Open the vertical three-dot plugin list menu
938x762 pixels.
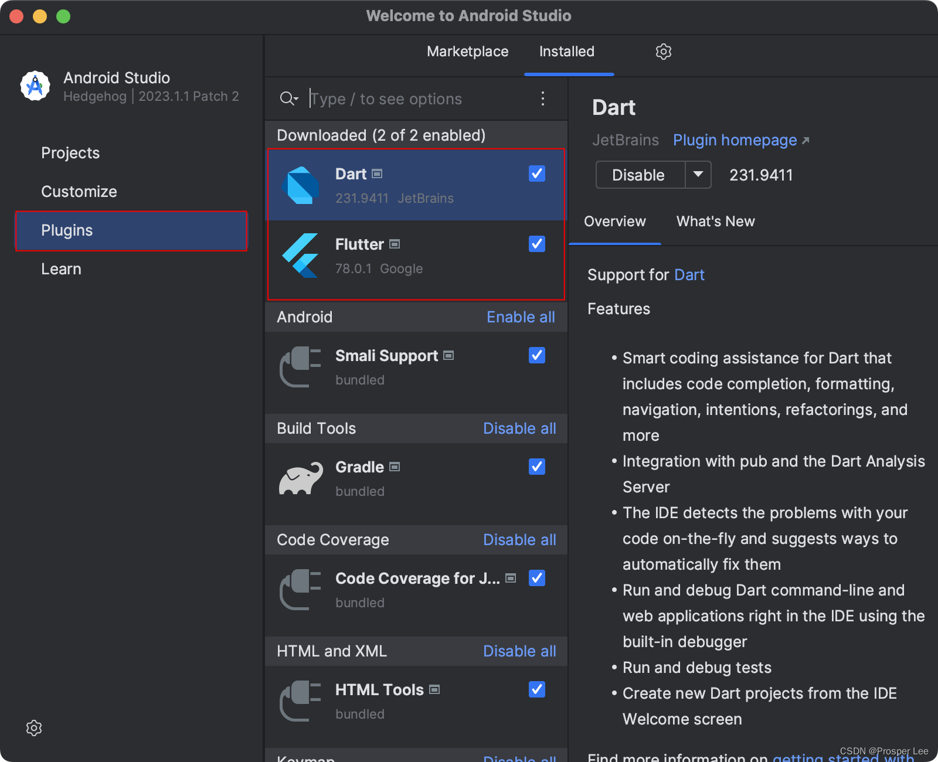tap(543, 98)
